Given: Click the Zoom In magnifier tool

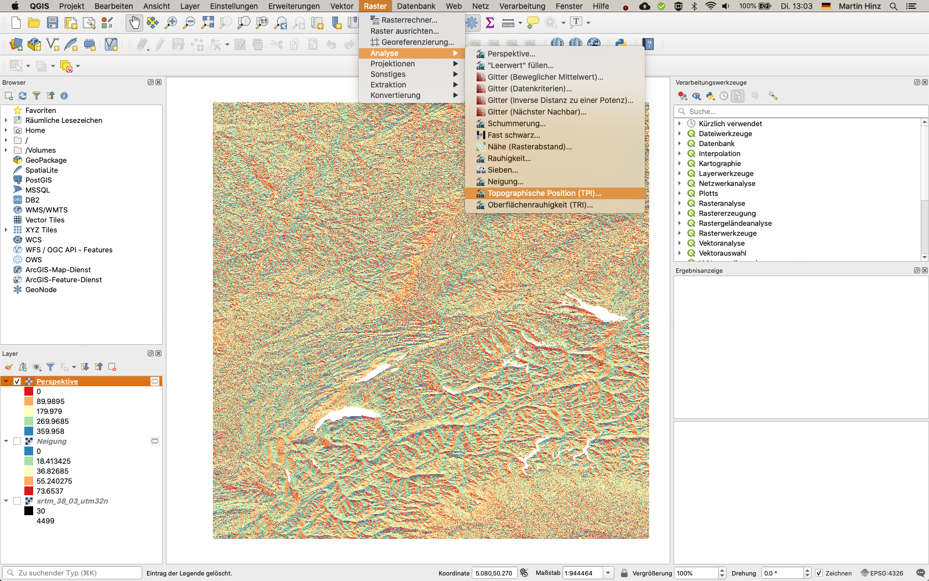Looking at the screenshot, I should point(171,23).
